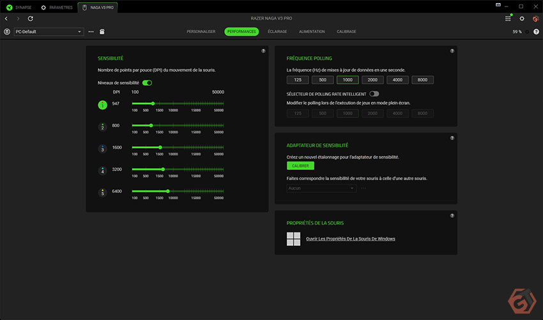Open settings with the top-right gear
This screenshot has height=320, width=543.
tap(522, 19)
